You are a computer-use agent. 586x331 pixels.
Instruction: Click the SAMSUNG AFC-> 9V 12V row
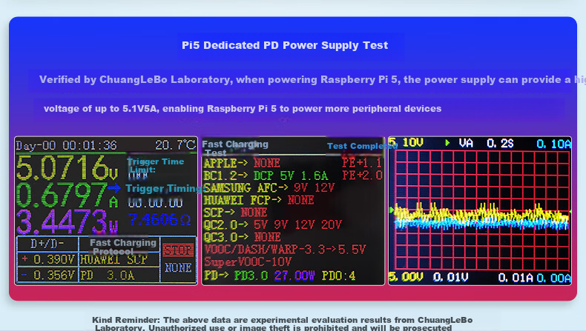click(269, 187)
